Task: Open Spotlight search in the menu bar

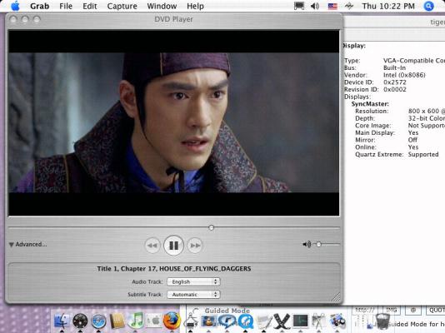Action: coord(429,6)
